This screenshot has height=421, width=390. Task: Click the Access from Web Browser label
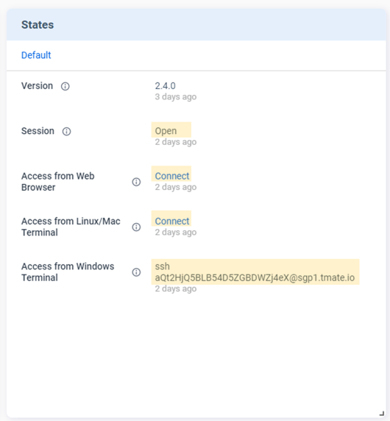[x=57, y=182]
